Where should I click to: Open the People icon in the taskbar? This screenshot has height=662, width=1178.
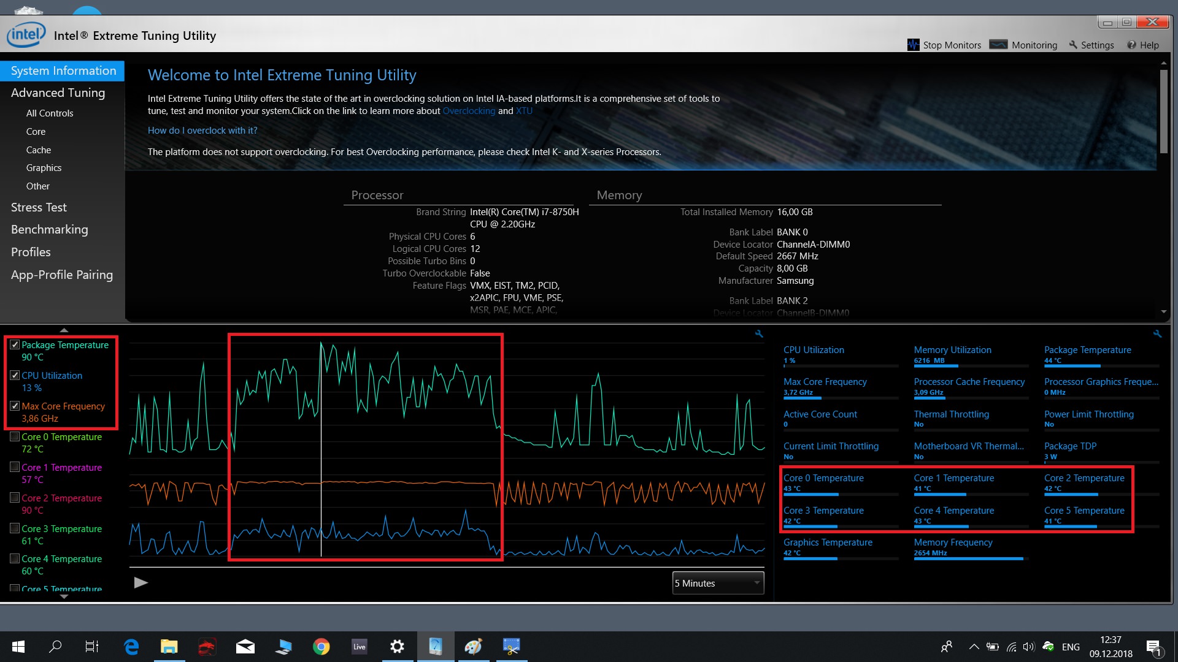[947, 647]
